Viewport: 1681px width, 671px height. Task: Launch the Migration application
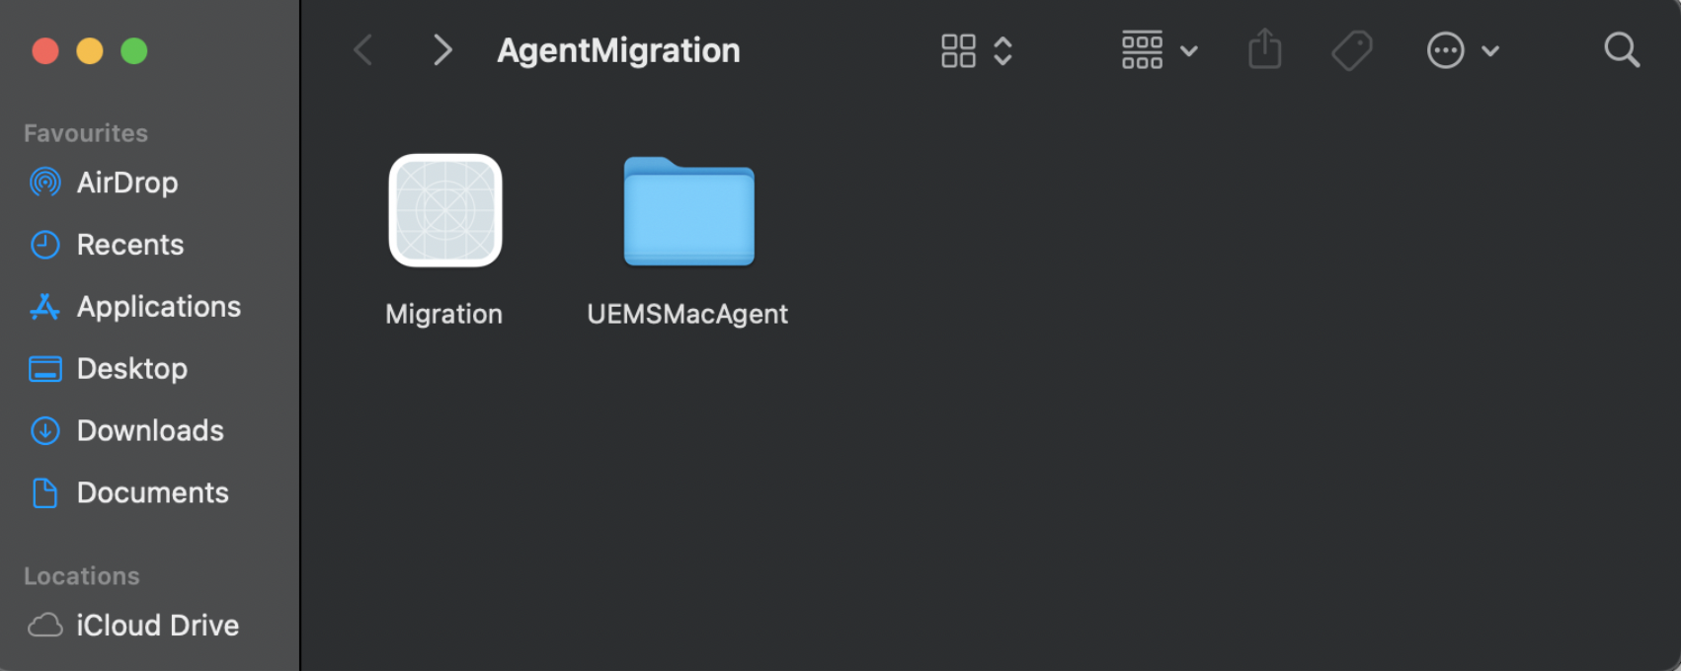[x=445, y=210]
